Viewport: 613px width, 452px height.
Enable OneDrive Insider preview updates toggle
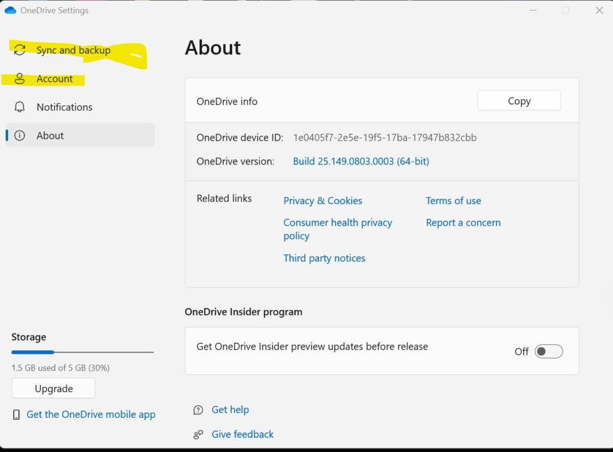point(548,351)
